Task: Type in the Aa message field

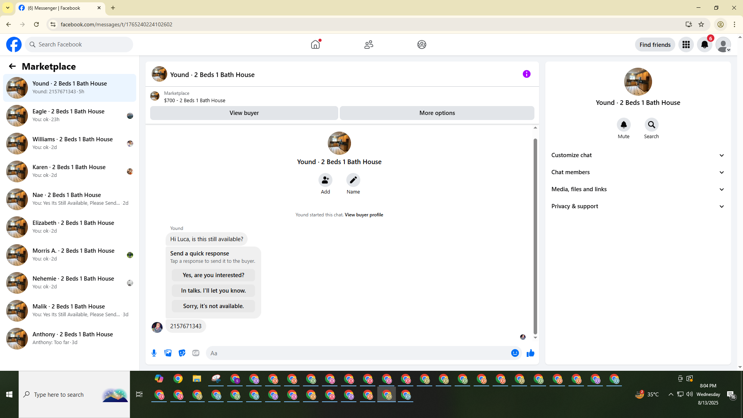Action: coord(356,353)
